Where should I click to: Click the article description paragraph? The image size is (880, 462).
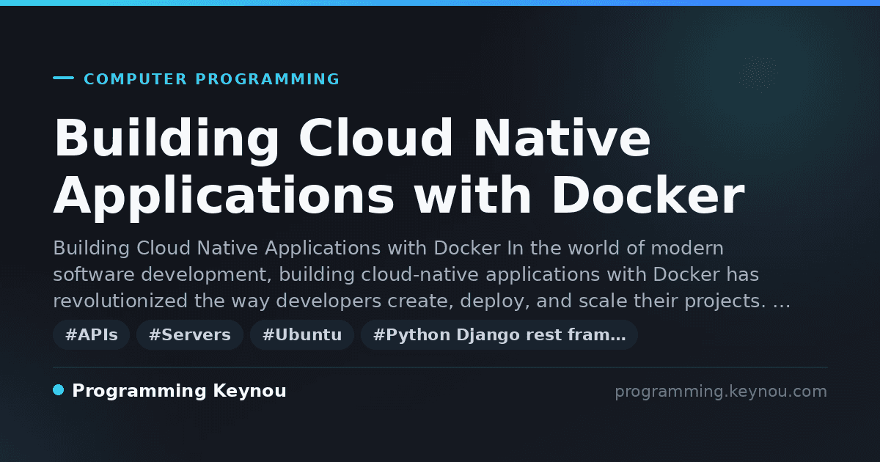point(422,274)
